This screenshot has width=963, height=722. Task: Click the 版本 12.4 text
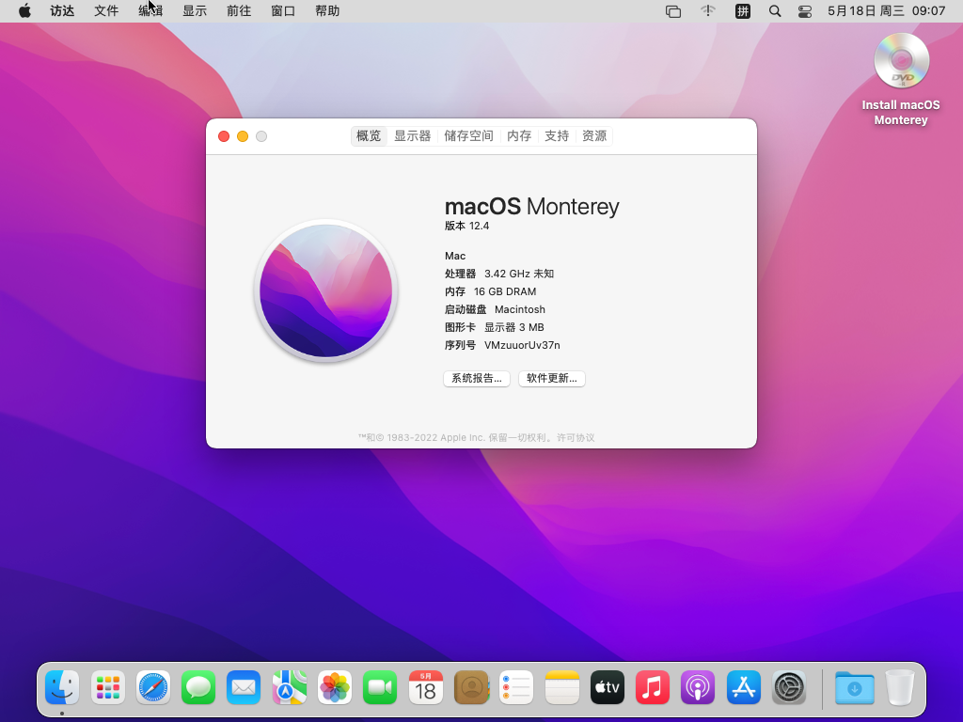(466, 226)
